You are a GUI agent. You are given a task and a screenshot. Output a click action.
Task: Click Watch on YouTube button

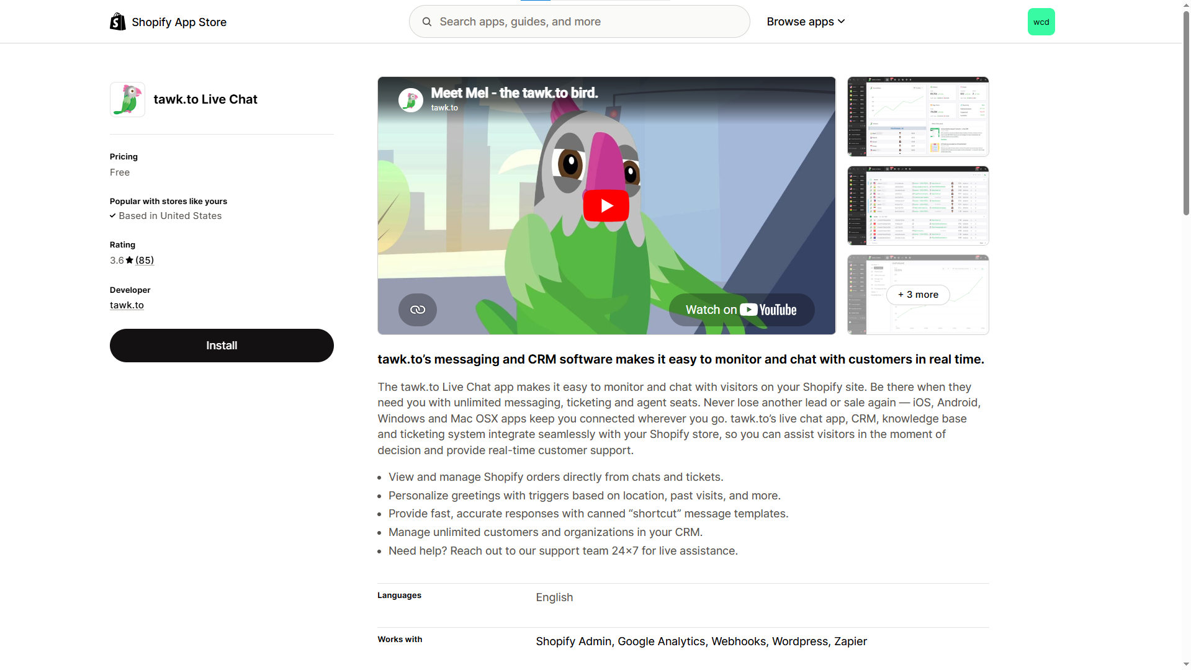pos(742,310)
